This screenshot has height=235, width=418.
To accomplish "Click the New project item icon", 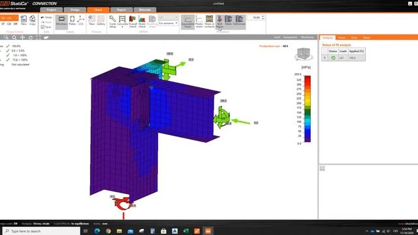I will click(x=24, y=20).
